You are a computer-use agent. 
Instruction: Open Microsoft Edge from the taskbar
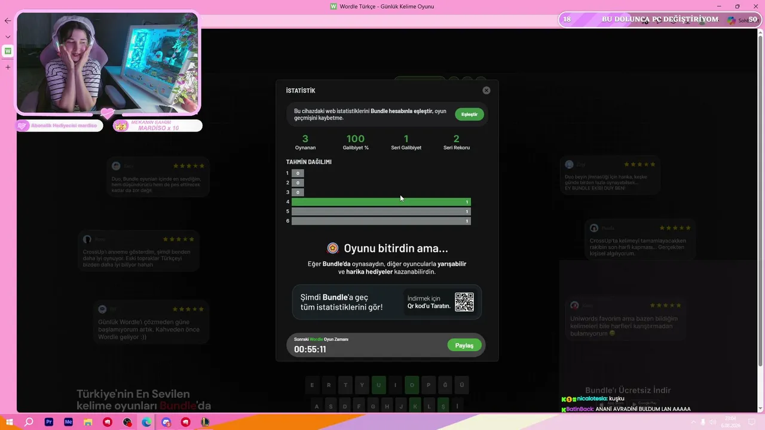[x=146, y=422]
